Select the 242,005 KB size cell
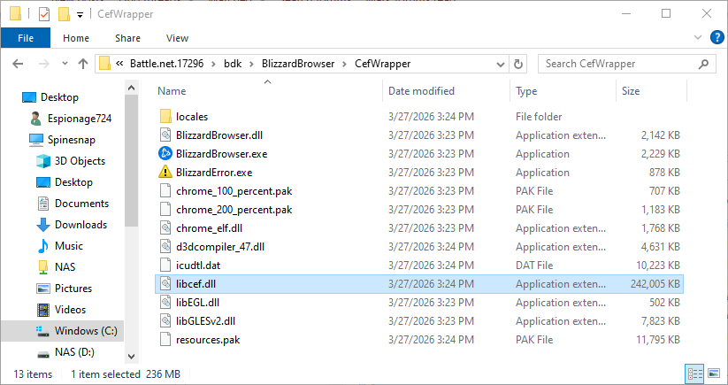Image resolution: width=728 pixels, height=385 pixels. 655,284
